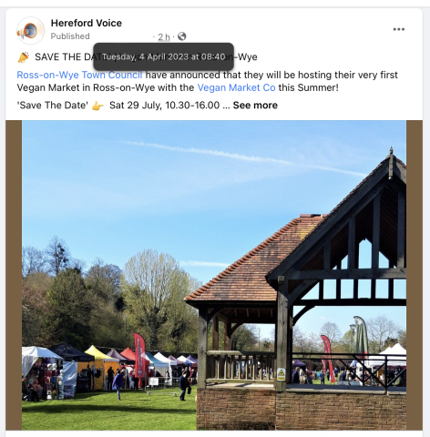Viewport: 430px width, 437px height.
Task: Open Hereford Voice megaphone profile picture
Action: pos(30,30)
